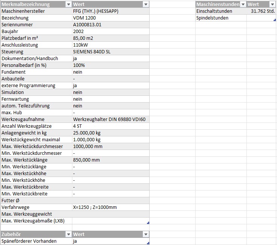Select the Anschlussleistung value 110kW

[110, 45]
